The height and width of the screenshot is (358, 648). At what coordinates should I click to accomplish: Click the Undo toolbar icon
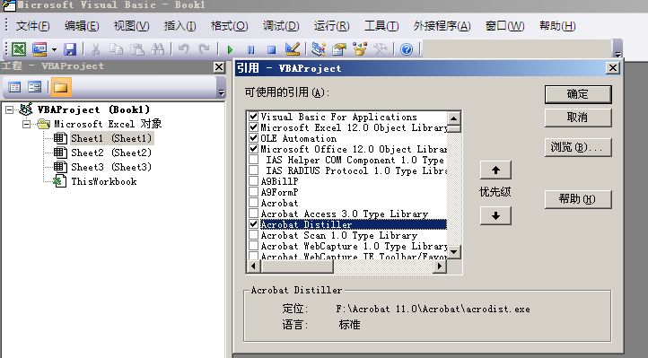[183, 49]
